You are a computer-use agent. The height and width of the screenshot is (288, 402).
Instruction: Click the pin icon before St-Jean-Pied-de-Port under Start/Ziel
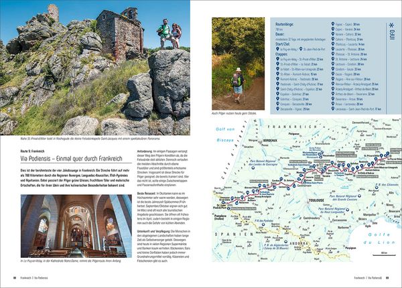(x=301, y=49)
